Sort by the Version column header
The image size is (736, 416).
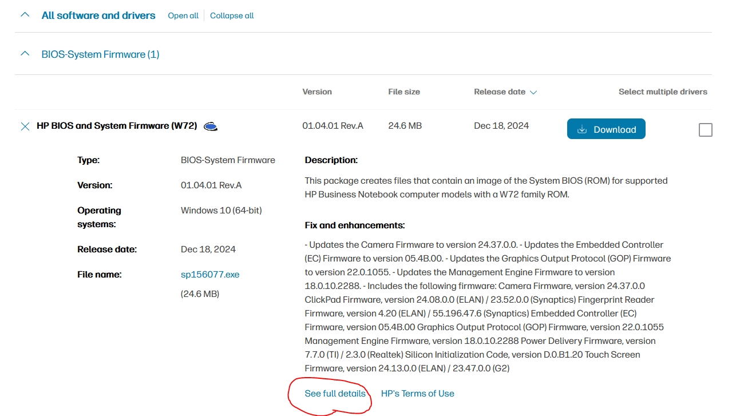point(317,92)
